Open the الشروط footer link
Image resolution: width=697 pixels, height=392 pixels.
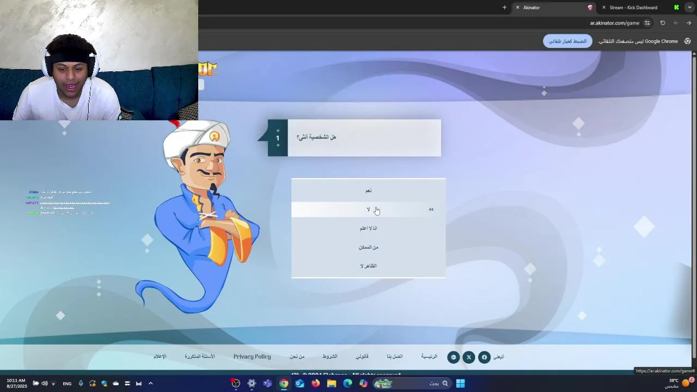coord(330,357)
